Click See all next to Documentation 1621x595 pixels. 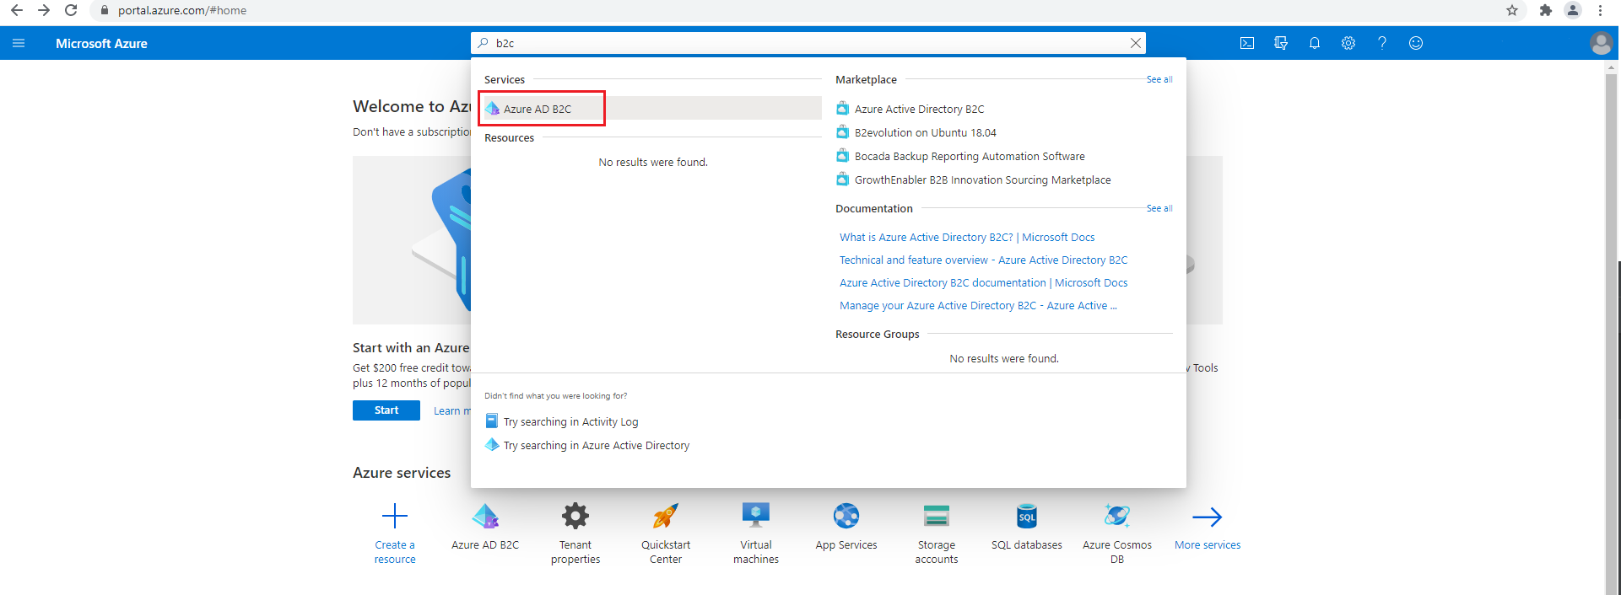click(1159, 208)
